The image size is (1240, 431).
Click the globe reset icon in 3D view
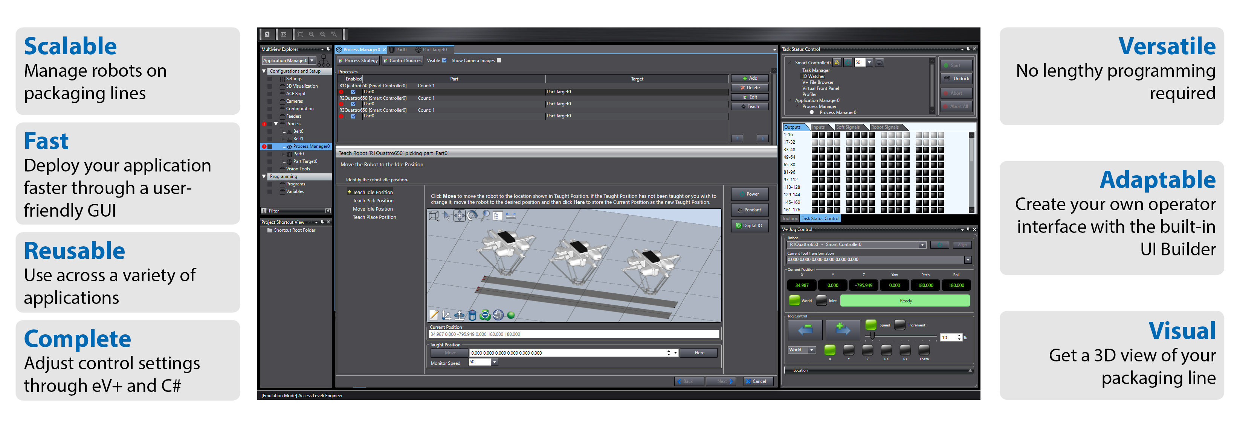tap(498, 315)
